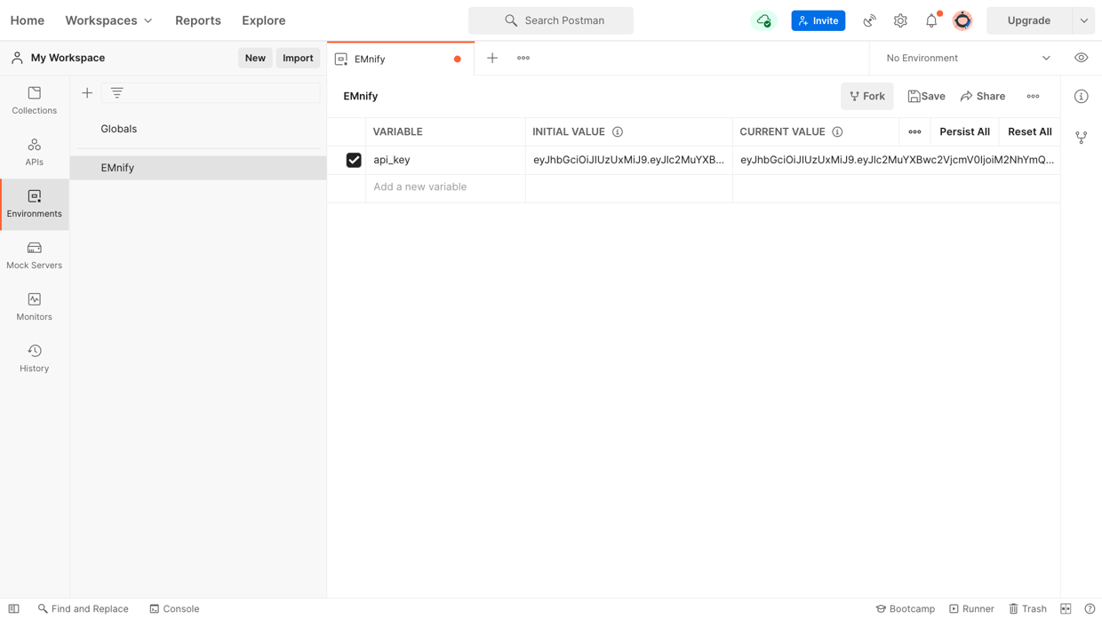Uncheck the api_key variable checkbox
1102x619 pixels.
pos(354,160)
